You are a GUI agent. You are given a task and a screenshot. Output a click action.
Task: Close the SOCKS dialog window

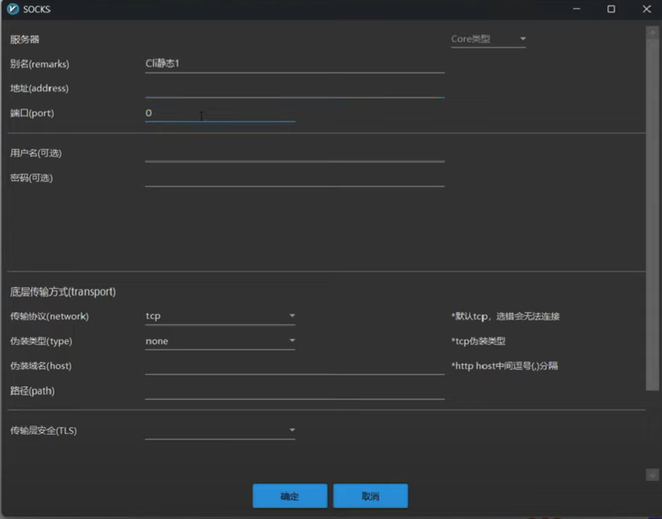(646, 9)
